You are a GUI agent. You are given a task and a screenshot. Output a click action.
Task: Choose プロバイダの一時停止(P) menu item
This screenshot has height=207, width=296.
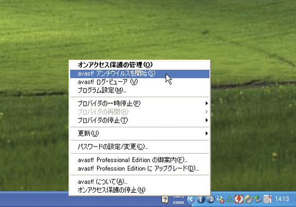[x=140, y=103]
